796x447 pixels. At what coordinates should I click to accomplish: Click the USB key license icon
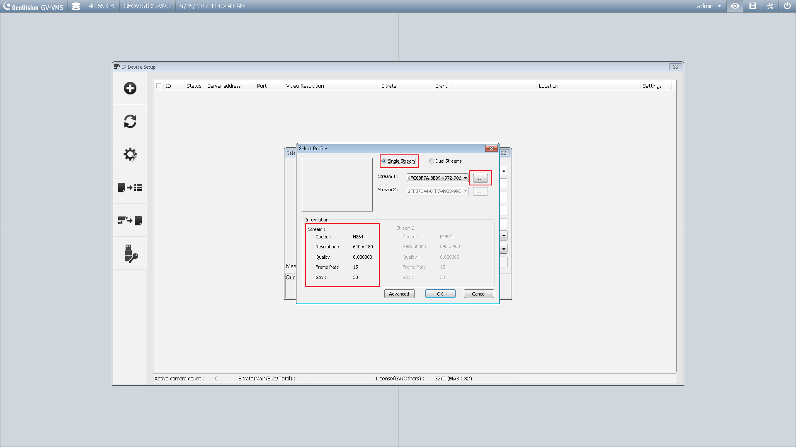130,254
